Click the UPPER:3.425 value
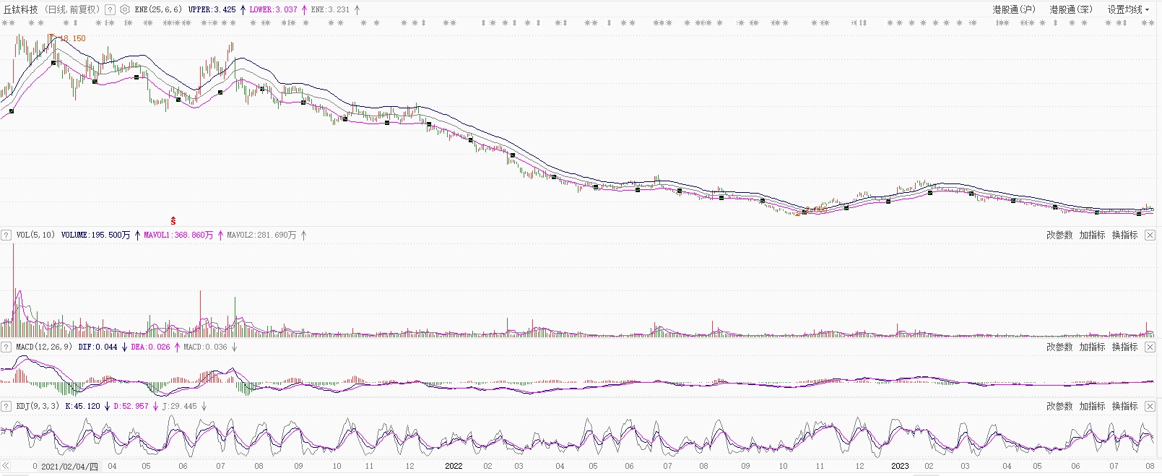The height and width of the screenshot is (476, 1162). pyautogui.click(x=212, y=10)
